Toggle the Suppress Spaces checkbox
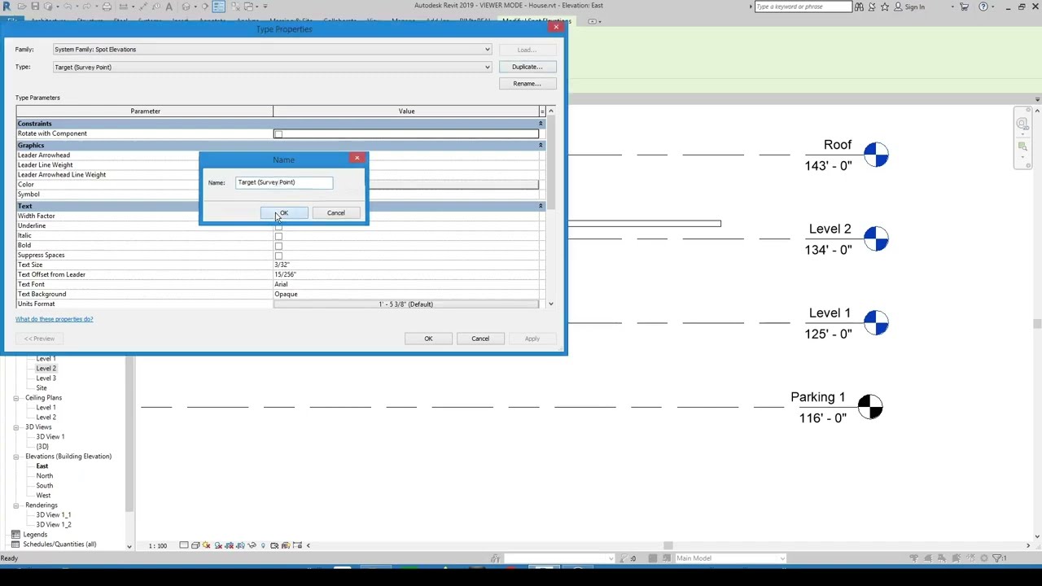This screenshot has height=586, width=1042. coord(278,256)
